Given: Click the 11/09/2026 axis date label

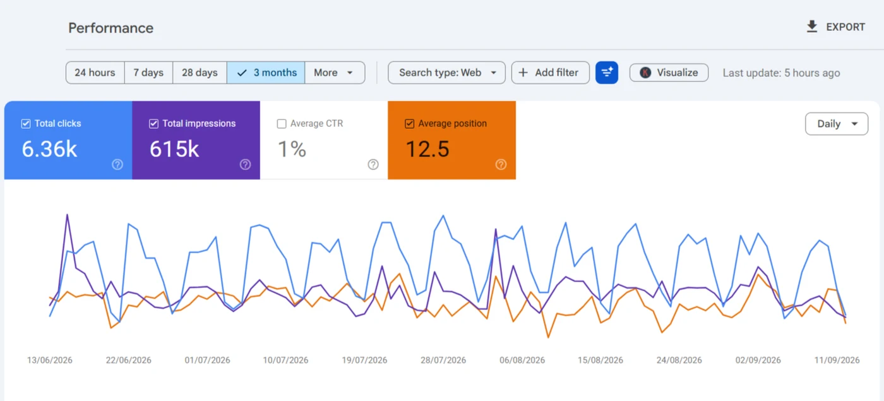Looking at the screenshot, I should (x=837, y=360).
